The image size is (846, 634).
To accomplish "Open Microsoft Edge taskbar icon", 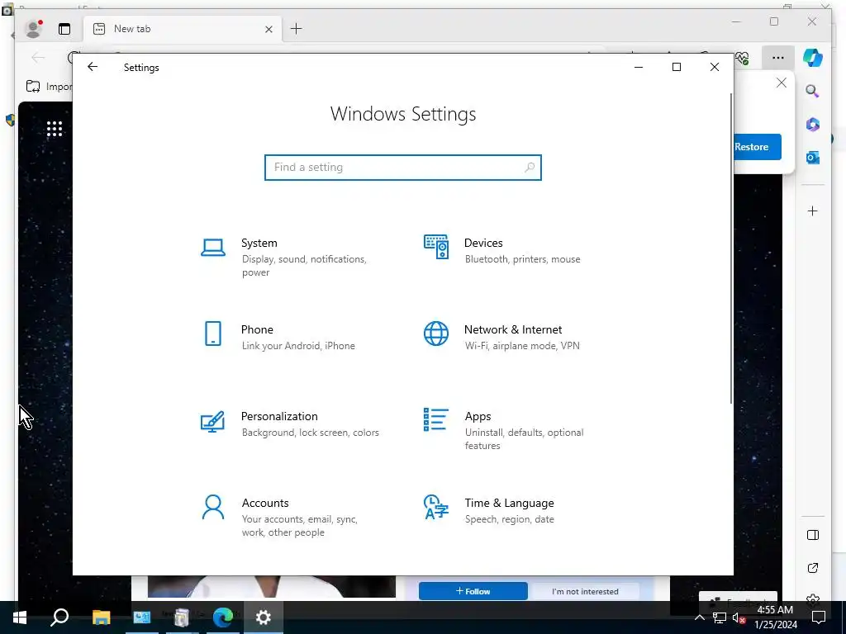I will click(x=223, y=617).
